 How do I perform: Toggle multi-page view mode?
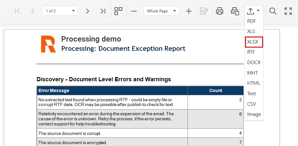click(118, 11)
